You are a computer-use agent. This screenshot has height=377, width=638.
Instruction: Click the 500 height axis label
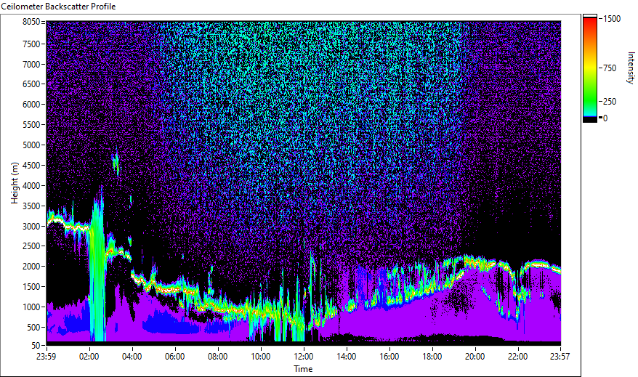pyautogui.click(x=33, y=328)
